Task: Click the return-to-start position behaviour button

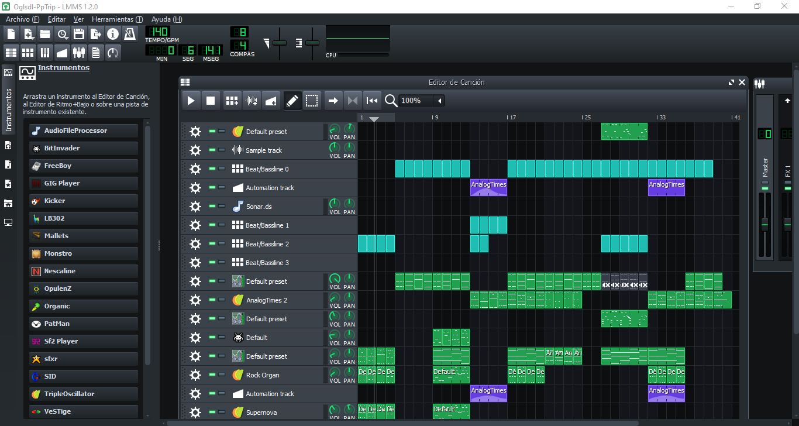Action: tap(372, 101)
